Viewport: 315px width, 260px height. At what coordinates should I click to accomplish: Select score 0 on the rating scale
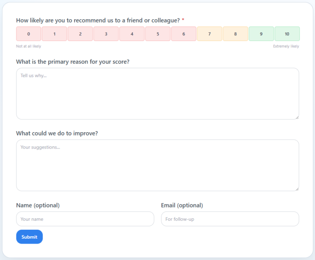(29, 34)
